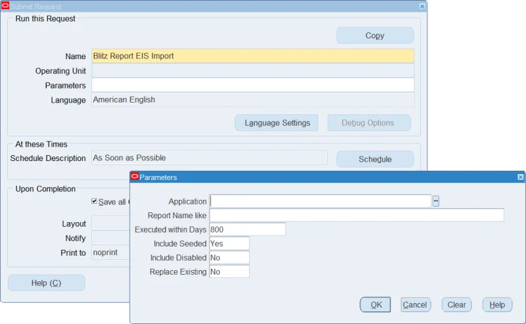Click the Include Disabled field showing No
The height and width of the screenshot is (324, 526).
229,258
